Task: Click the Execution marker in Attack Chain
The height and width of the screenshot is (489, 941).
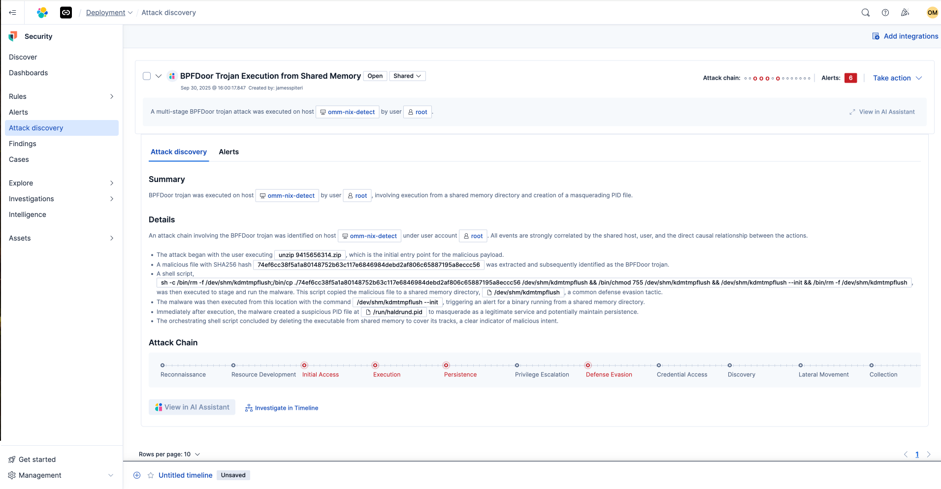Action: pyautogui.click(x=375, y=366)
